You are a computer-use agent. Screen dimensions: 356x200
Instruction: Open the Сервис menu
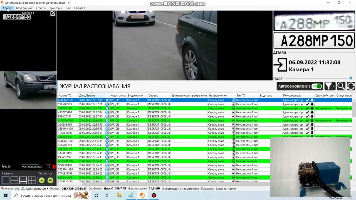click(x=8, y=8)
